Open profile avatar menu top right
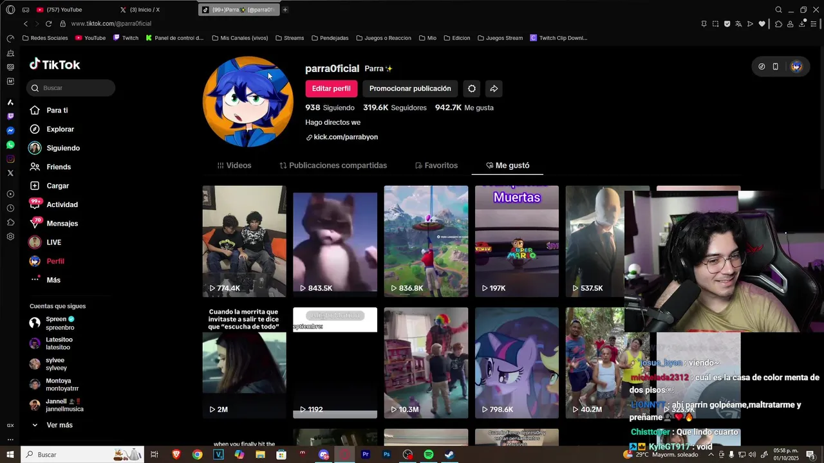Screen dimensions: 824x463 coord(796,66)
